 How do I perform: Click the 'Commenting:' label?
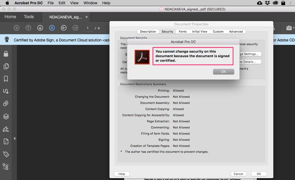point(160,127)
